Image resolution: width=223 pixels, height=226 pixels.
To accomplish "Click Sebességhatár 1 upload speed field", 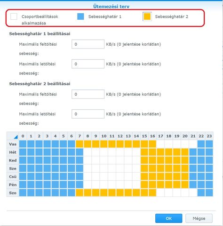I will click(88, 44).
